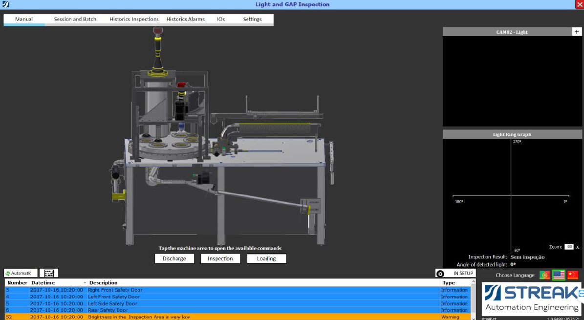Open the Datetime column sort dropdown arrow

85,283
